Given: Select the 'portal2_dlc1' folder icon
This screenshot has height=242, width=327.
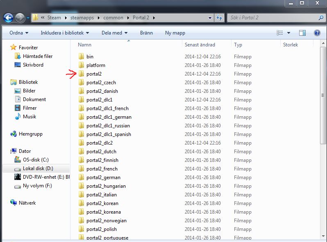Looking at the screenshot, I should 81,99.
